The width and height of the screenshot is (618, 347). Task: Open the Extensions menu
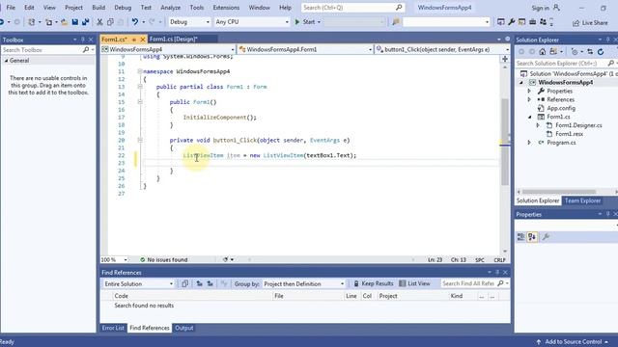pos(226,8)
